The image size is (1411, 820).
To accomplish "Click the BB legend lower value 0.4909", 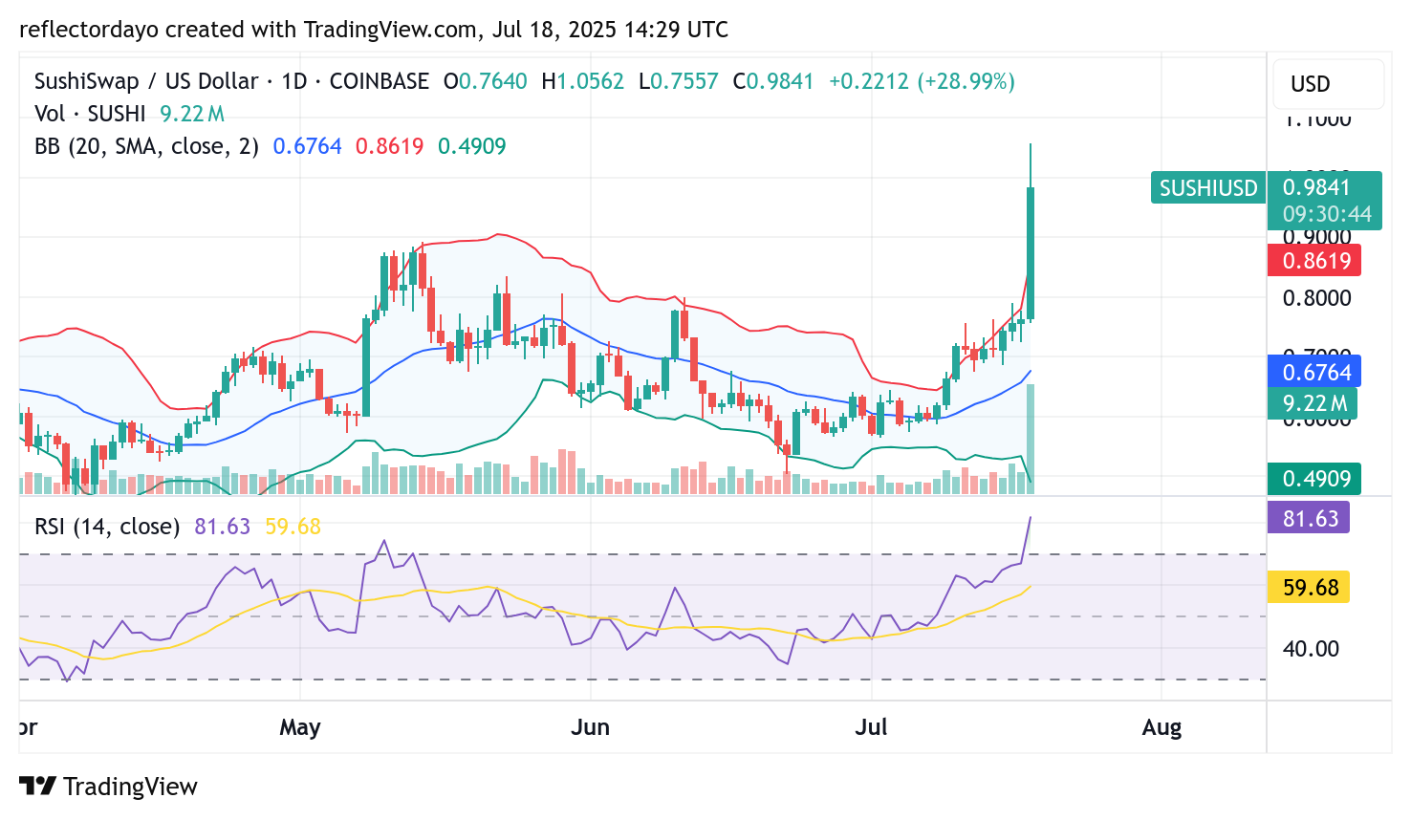I will click(x=472, y=146).
